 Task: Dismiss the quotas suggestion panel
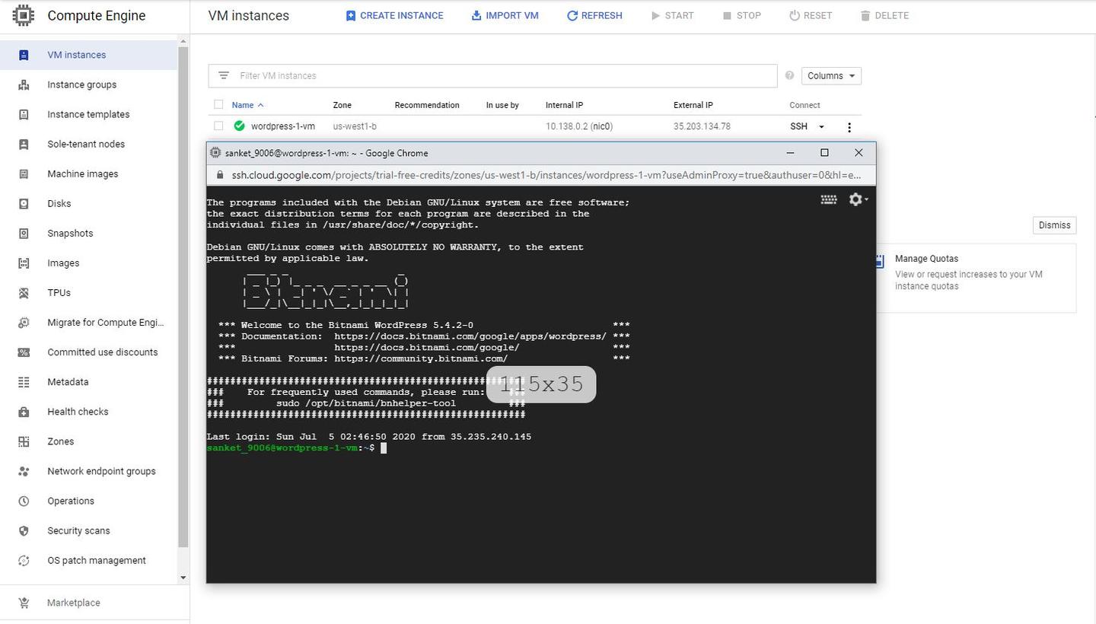pyautogui.click(x=1054, y=225)
